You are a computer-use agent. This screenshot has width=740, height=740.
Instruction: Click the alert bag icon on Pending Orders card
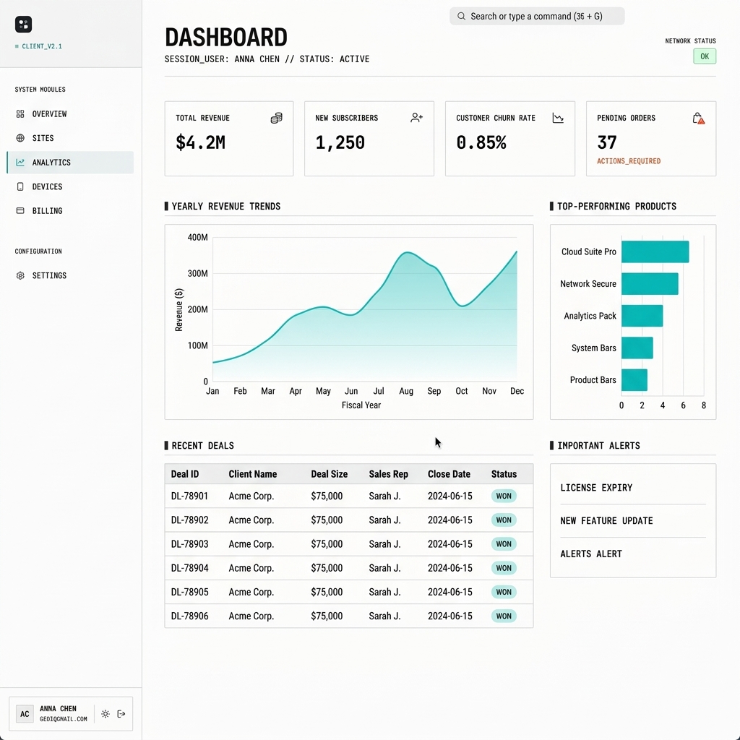[x=698, y=117]
